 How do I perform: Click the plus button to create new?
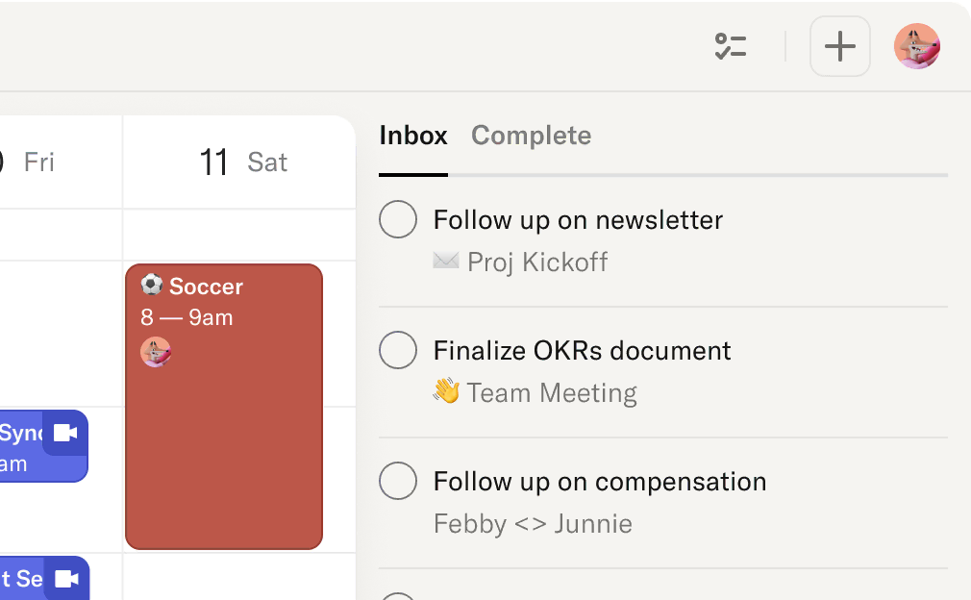coord(840,46)
